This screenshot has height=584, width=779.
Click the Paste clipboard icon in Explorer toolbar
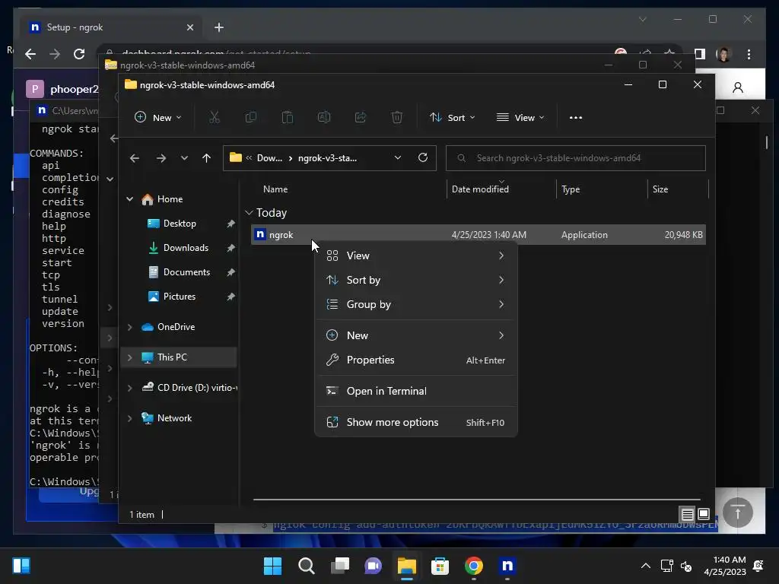[287, 118]
